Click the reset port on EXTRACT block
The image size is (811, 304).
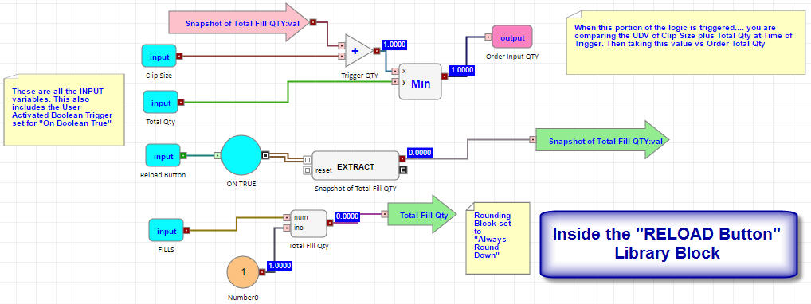pyautogui.click(x=308, y=170)
